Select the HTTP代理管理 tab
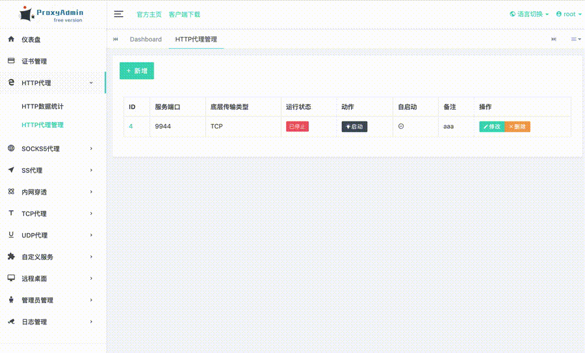The width and height of the screenshot is (585, 353). 196,39
